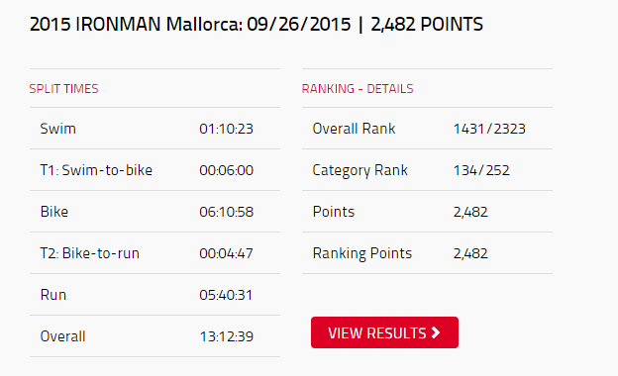Select the Swim row label
Viewport: 618px width, 376px height.
(x=57, y=129)
